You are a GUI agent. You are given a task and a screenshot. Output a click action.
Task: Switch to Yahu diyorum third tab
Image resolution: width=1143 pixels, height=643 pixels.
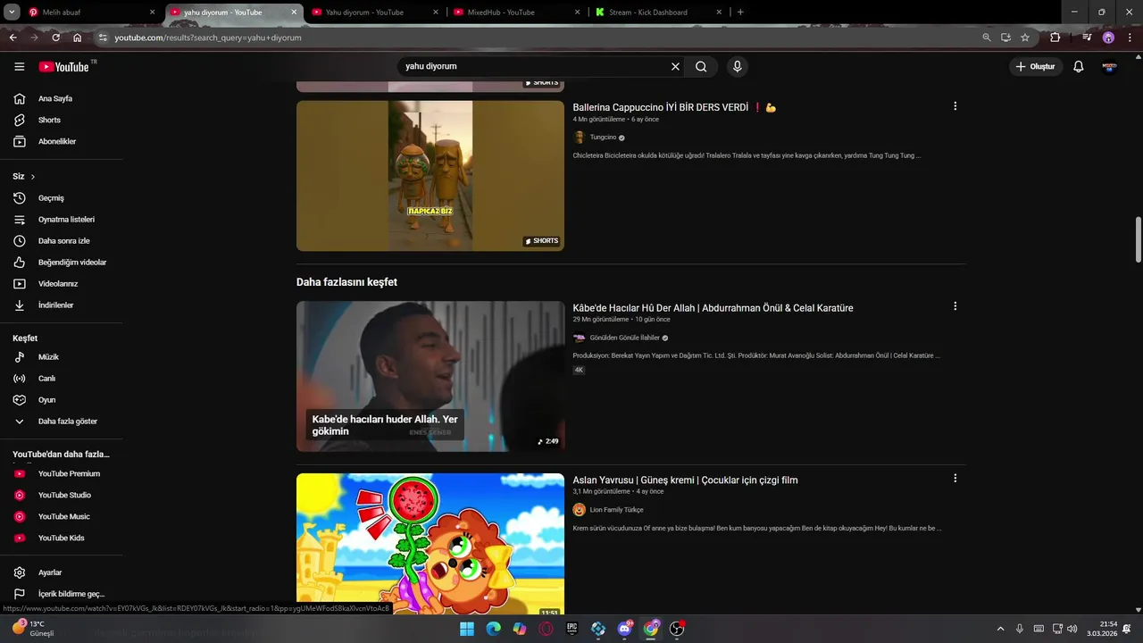374,13
